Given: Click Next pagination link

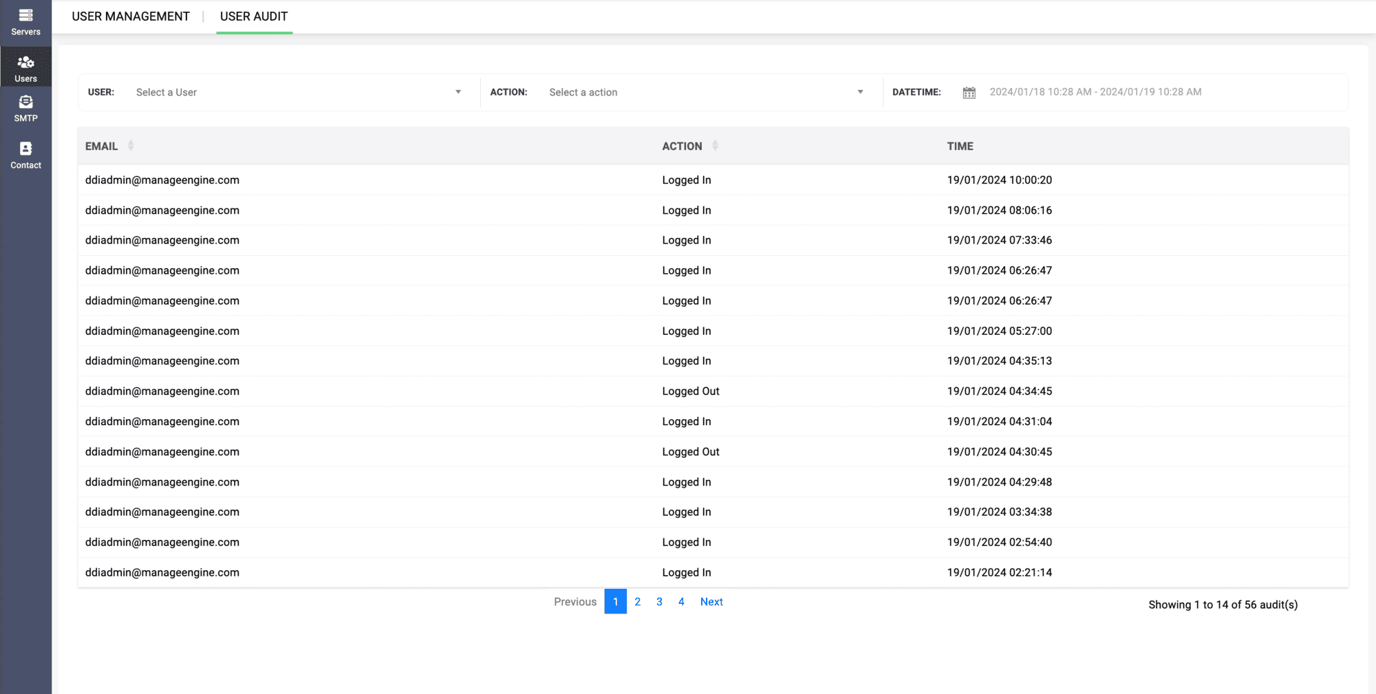Looking at the screenshot, I should [x=711, y=602].
